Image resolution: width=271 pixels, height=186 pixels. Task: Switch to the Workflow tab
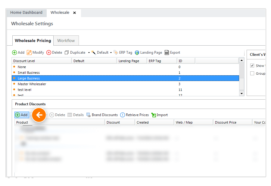pos(66,40)
